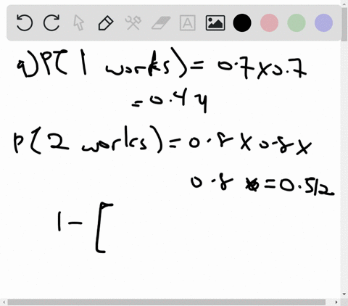Click the Redo arrow icon
Image resolution: width=348 pixels, height=306 pixels.
[x=51, y=22]
